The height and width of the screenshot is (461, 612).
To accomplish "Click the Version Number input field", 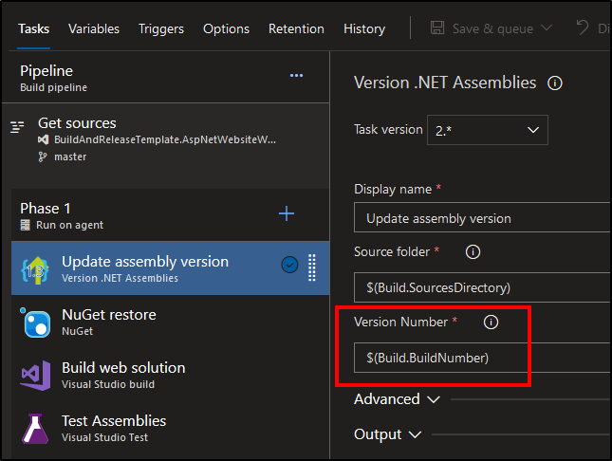I will (x=484, y=358).
